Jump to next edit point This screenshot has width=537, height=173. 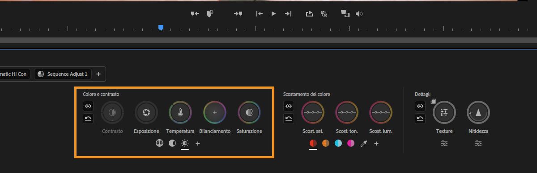point(289,14)
